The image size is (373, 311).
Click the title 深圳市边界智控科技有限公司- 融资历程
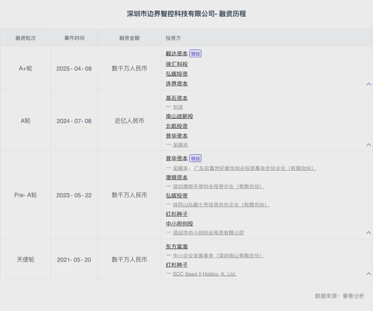(x=186, y=14)
